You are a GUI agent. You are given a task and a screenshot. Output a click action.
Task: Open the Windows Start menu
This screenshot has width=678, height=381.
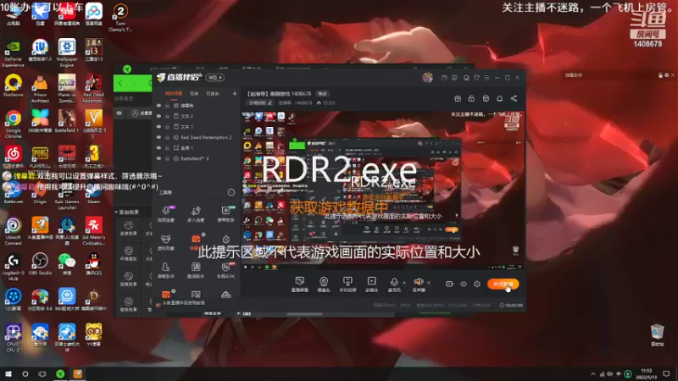click(8, 374)
